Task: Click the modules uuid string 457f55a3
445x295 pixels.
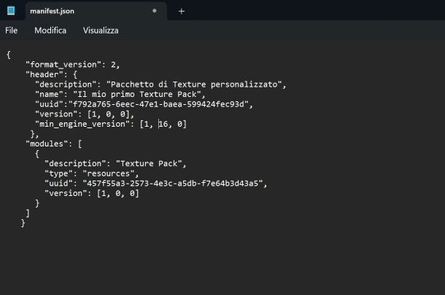Action: (x=173, y=184)
